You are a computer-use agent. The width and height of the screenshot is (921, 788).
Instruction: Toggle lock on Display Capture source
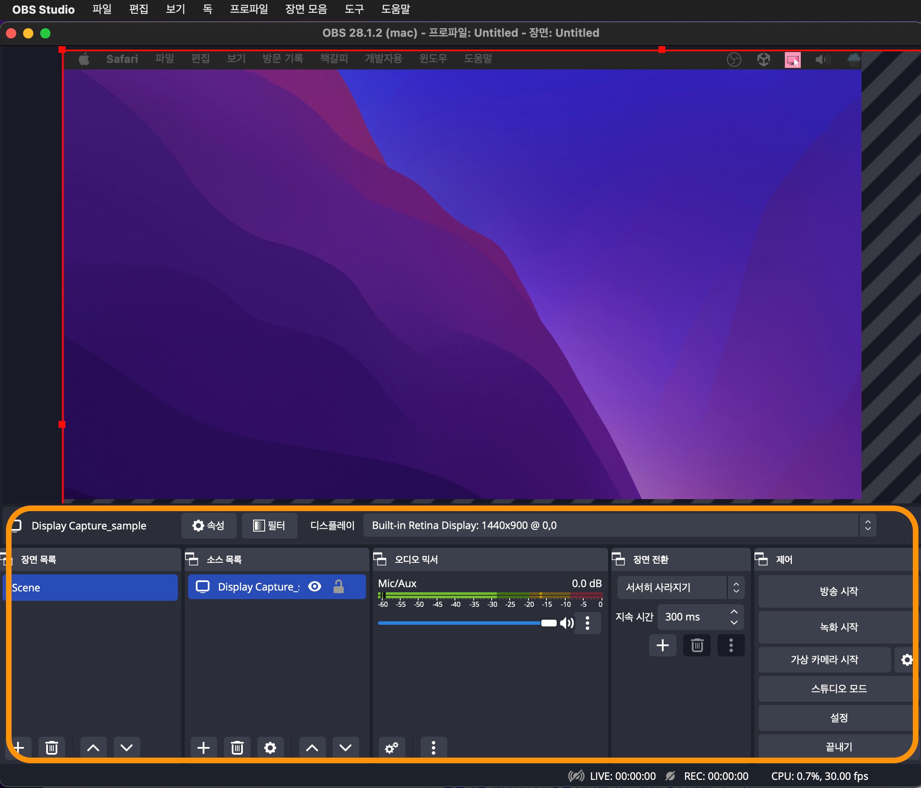[x=339, y=586]
